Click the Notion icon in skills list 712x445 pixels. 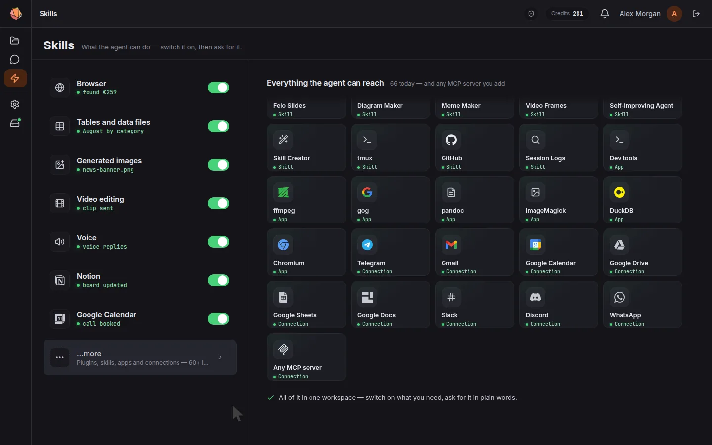coord(60,280)
